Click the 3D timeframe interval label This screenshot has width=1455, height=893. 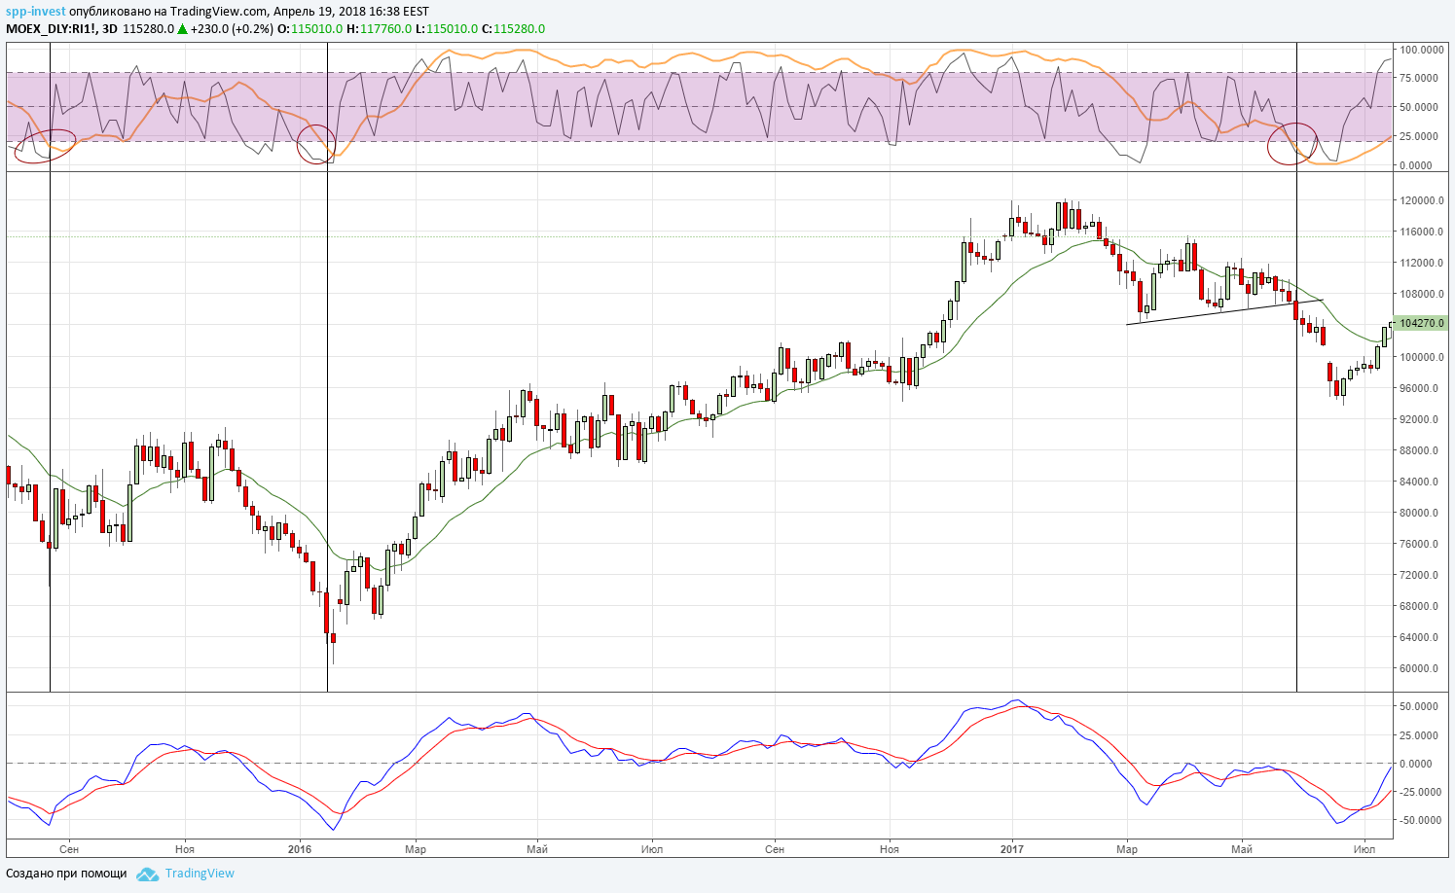pyautogui.click(x=109, y=29)
